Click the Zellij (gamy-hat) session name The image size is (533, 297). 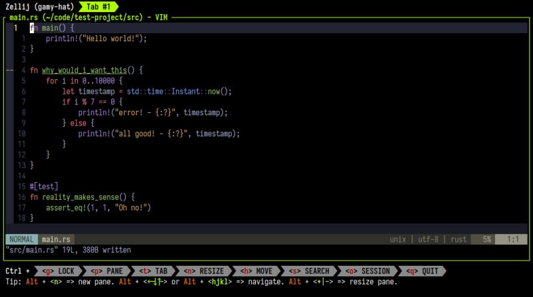[x=39, y=7]
